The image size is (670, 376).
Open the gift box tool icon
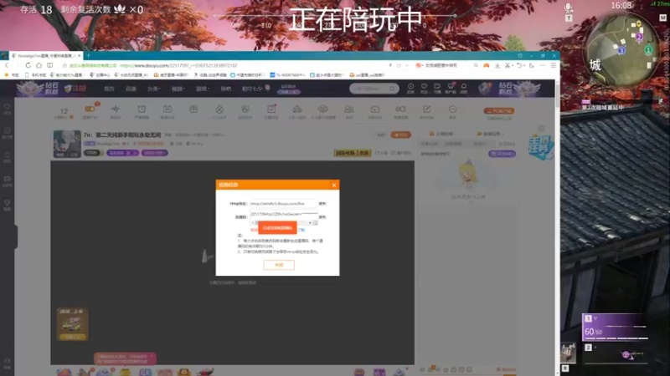point(193,109)
